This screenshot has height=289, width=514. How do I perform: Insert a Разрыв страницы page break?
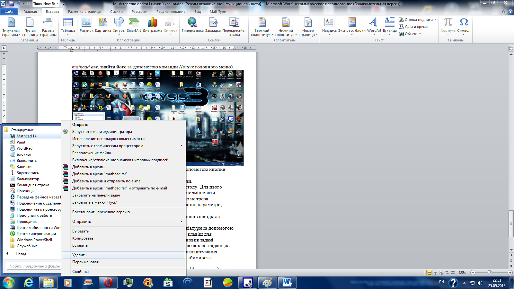[x=48, y=27]
